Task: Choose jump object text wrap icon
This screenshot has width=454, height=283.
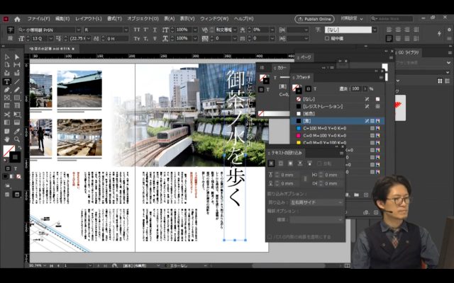Action: click(x=300, y=163)
